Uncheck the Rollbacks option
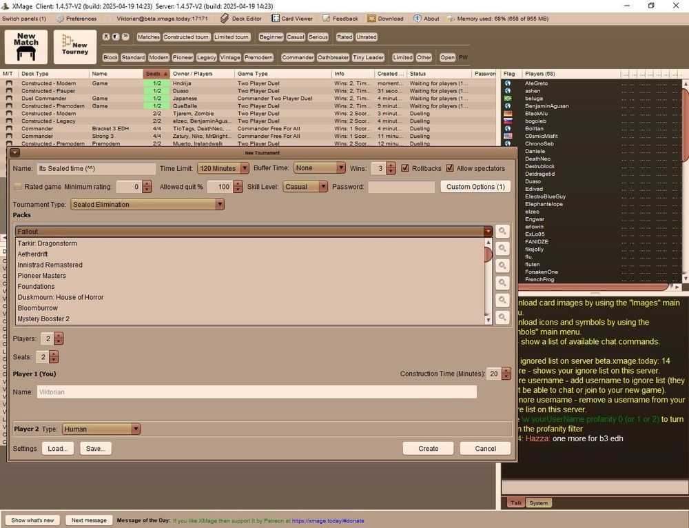 [x=405, y=167]
